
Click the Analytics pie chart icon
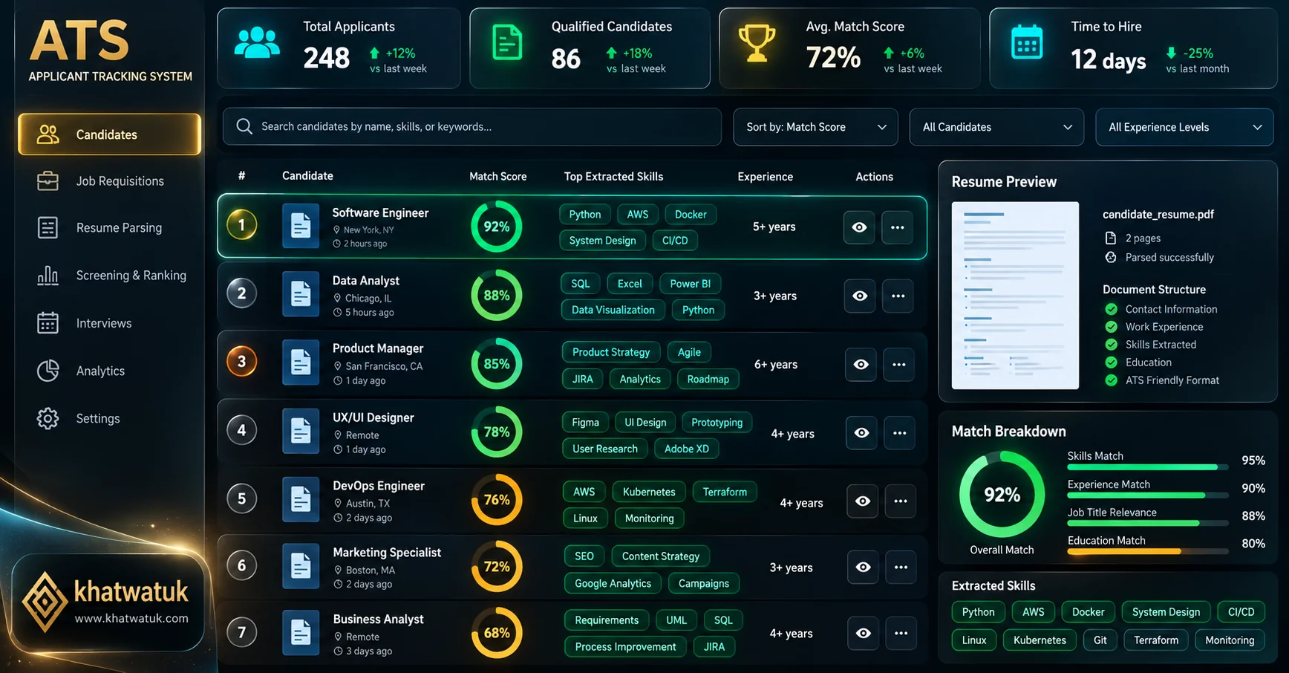48,371
